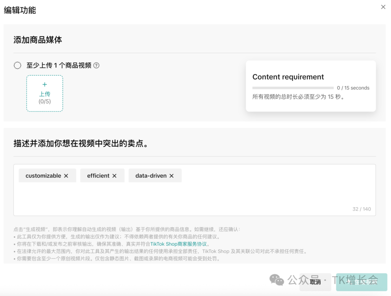The width and height of the screenshot is (391, 296).
Task: Click the dashed circle upload status indicator
Action: [17, 65]
